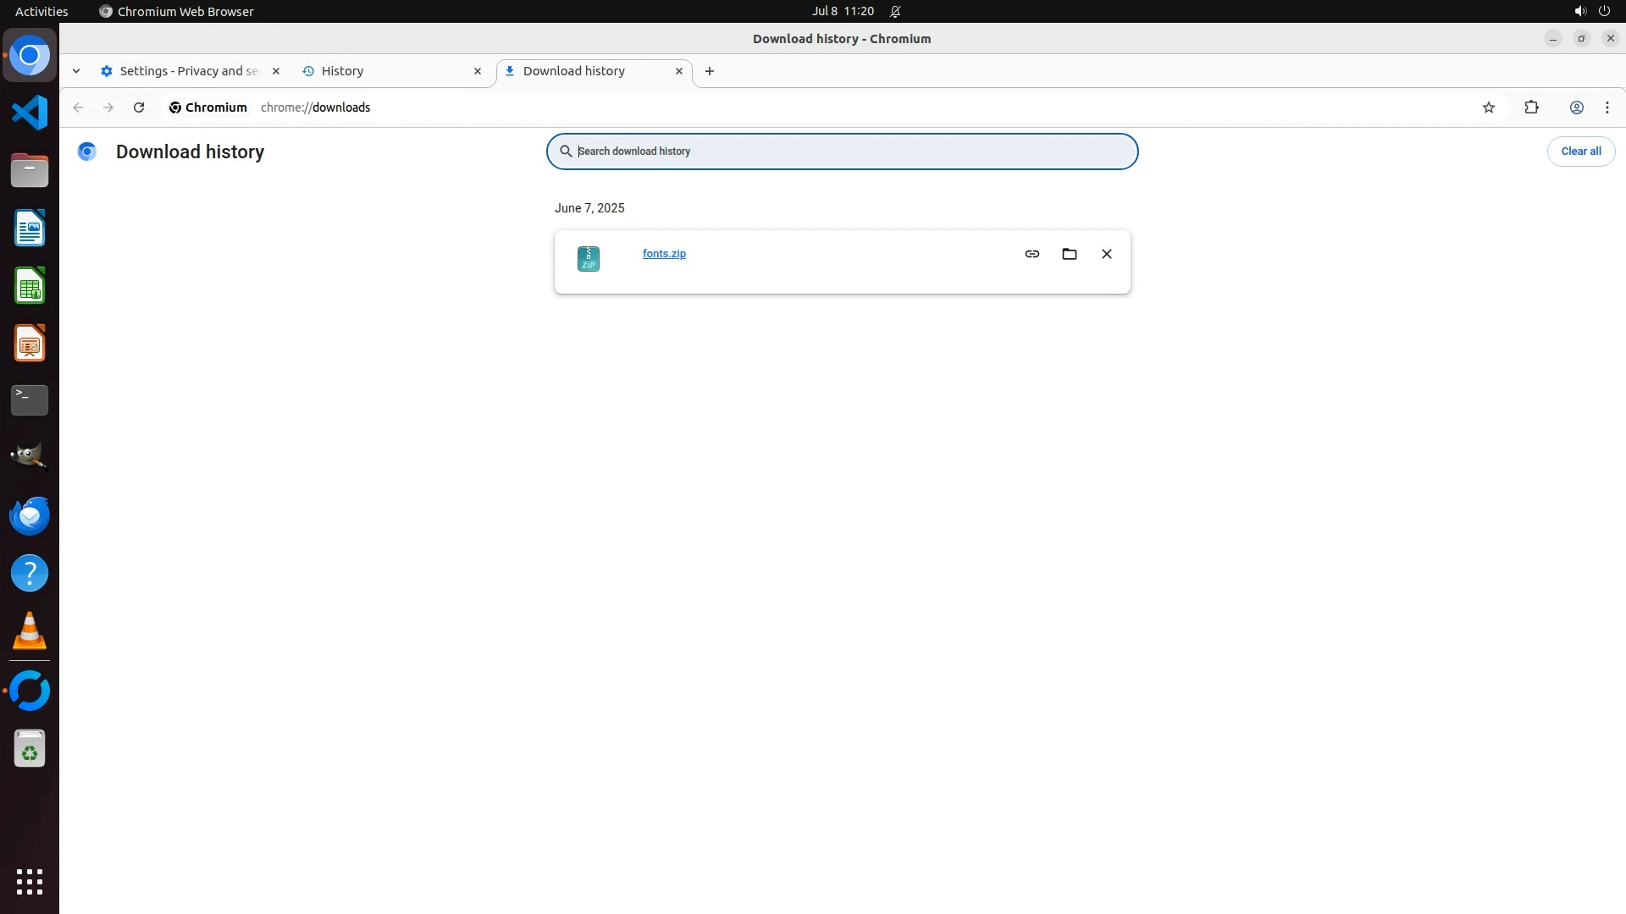Open the fonts.zip file link
This screenshot has width=1626, height=914.
coord(664,254)
